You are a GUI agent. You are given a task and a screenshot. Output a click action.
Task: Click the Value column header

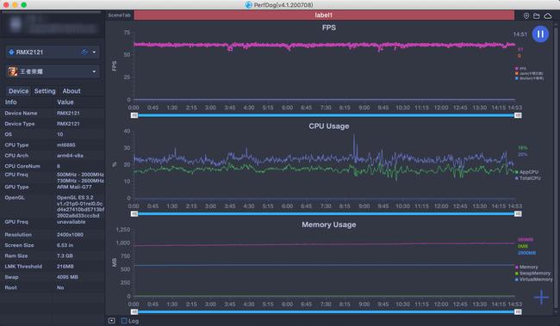pos(65,102)
